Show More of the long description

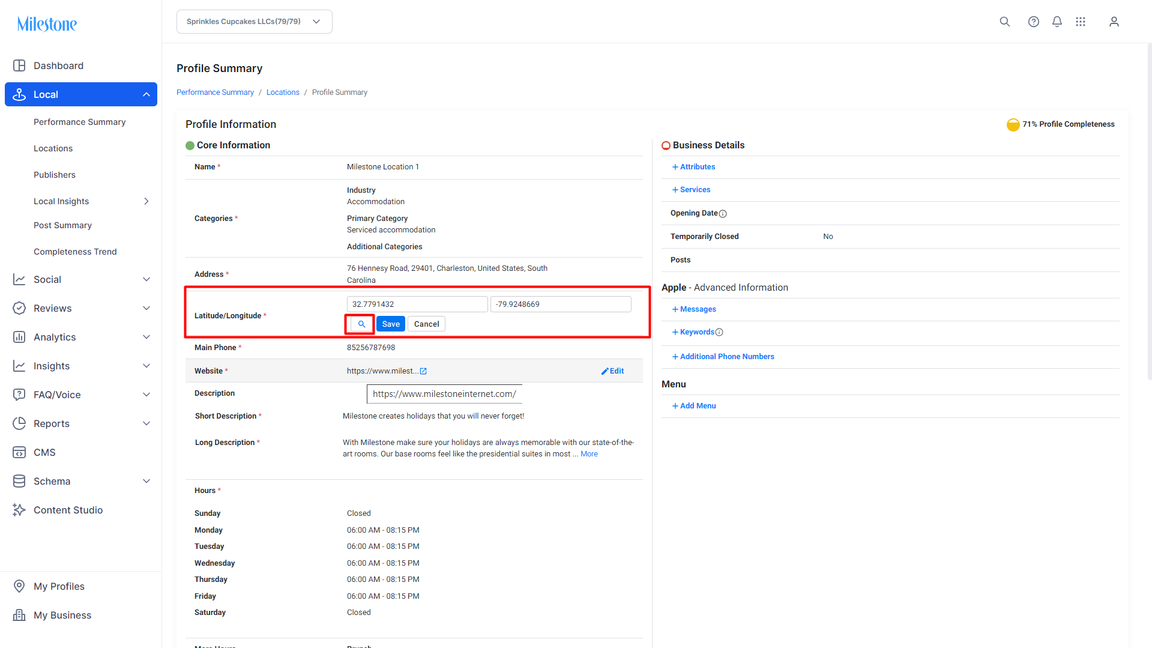tap(589, 454)
